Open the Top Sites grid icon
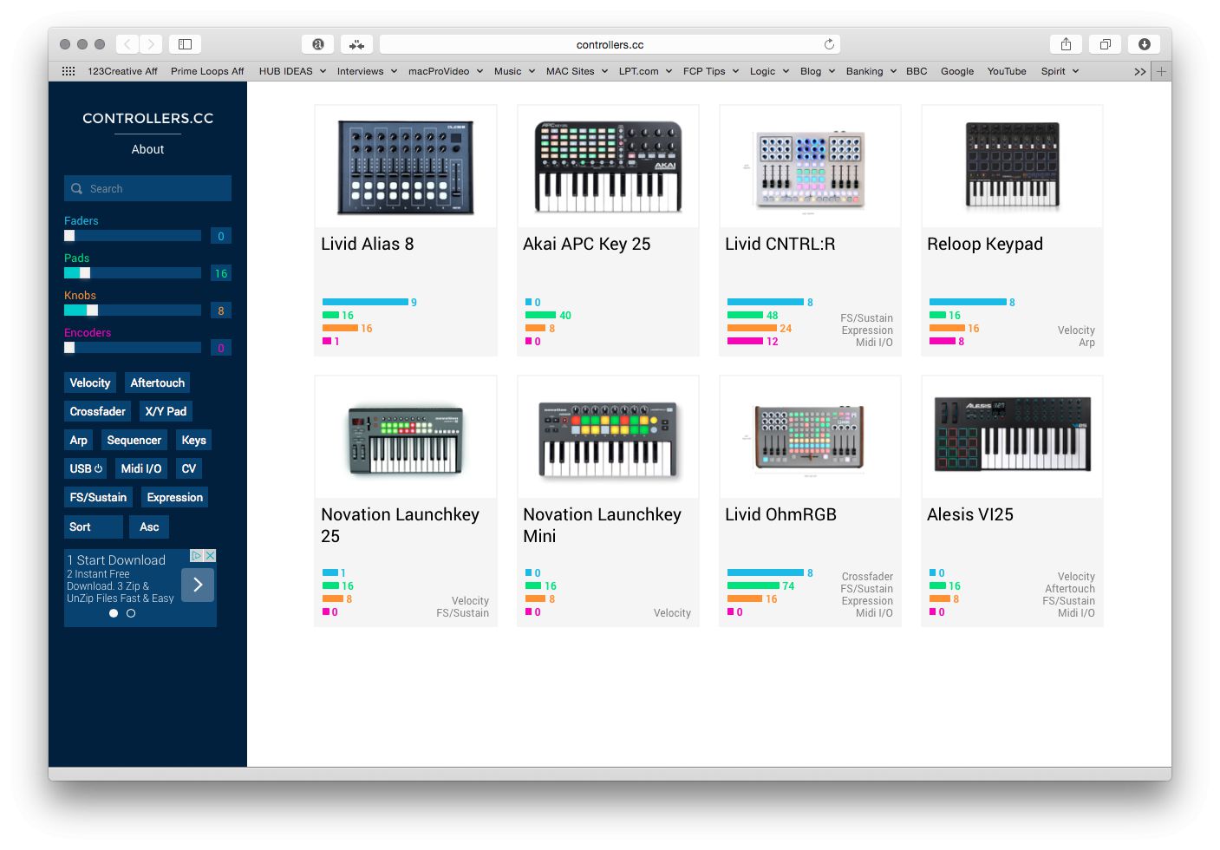The image size is (1220, 850). pyautogui.click(x=69, y=71)
